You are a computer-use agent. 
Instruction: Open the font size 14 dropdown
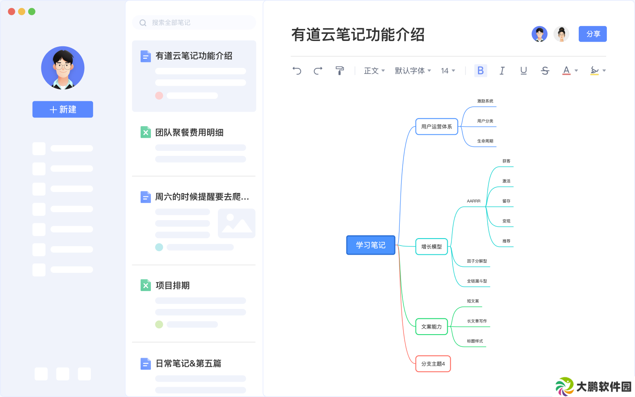(x=448, y=71)
